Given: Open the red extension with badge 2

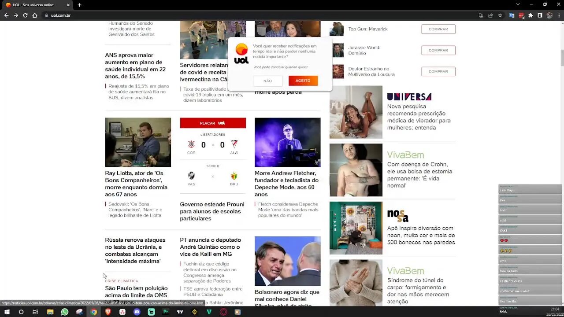Looking at the screenshot, I should (x=521, y=15).
